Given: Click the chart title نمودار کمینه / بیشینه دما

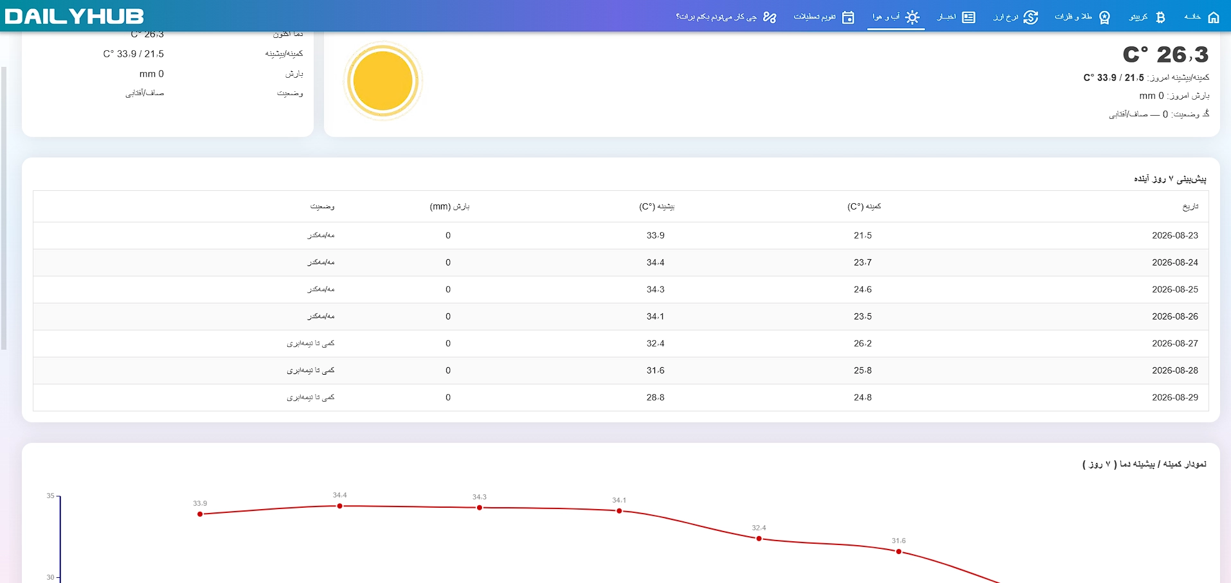Looking at the screenshot, I should (x=1144, y=463).
